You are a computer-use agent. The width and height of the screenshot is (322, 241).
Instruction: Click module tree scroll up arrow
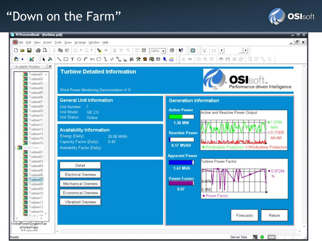pyautogui.click(x=46, y=74)
